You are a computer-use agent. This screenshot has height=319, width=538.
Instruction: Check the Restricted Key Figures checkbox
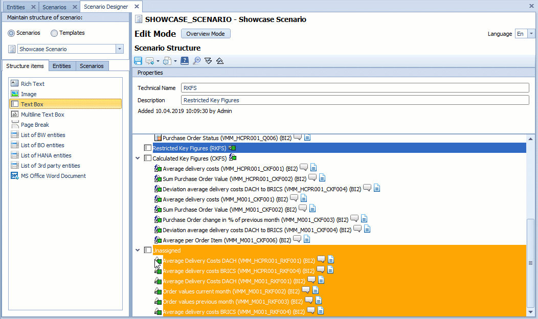click(x=148, y=148)
